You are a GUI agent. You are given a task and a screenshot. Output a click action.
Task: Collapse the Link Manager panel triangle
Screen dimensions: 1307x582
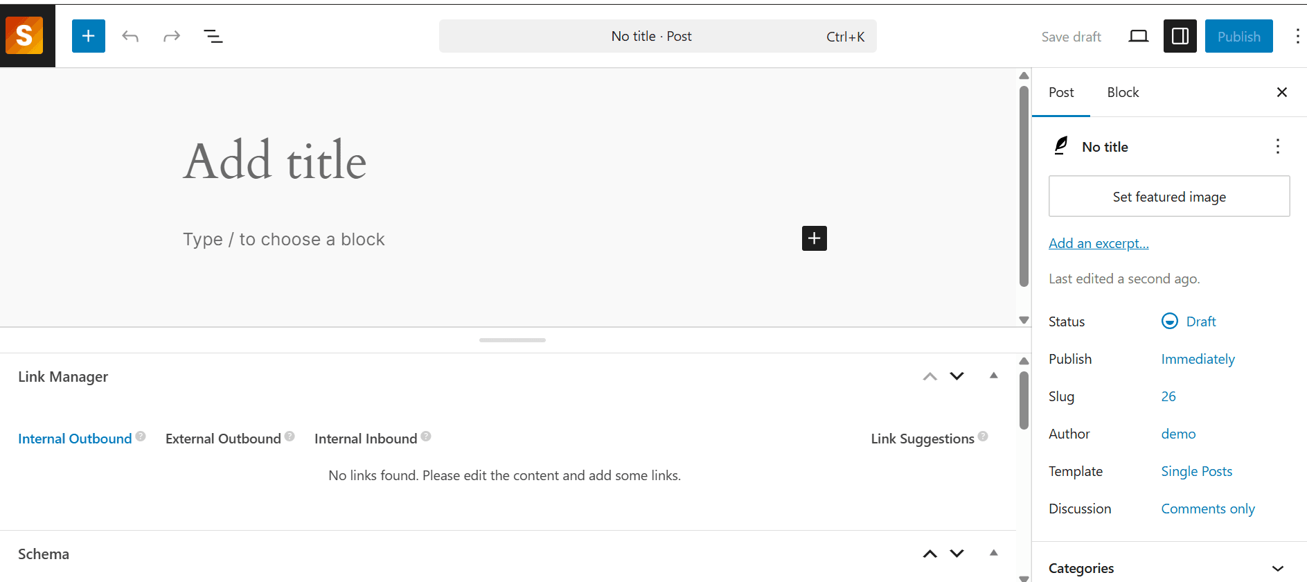[993, 376]
